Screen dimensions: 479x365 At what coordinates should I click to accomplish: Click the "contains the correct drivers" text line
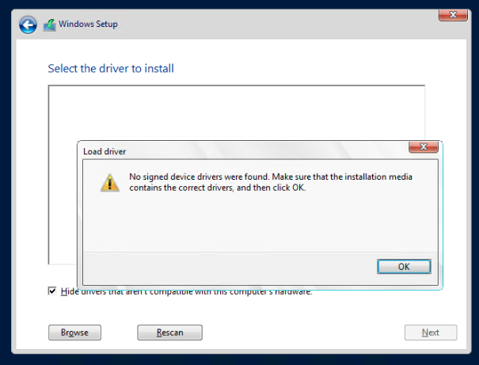pyautogui.click(x=217, y=188)
